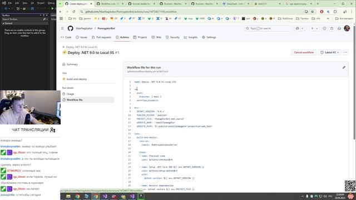Image resolution: width=356 pixels, height=200 pixels.
Task: Open Copilot icon in GitHub header
Action: [x=298, y=28]
